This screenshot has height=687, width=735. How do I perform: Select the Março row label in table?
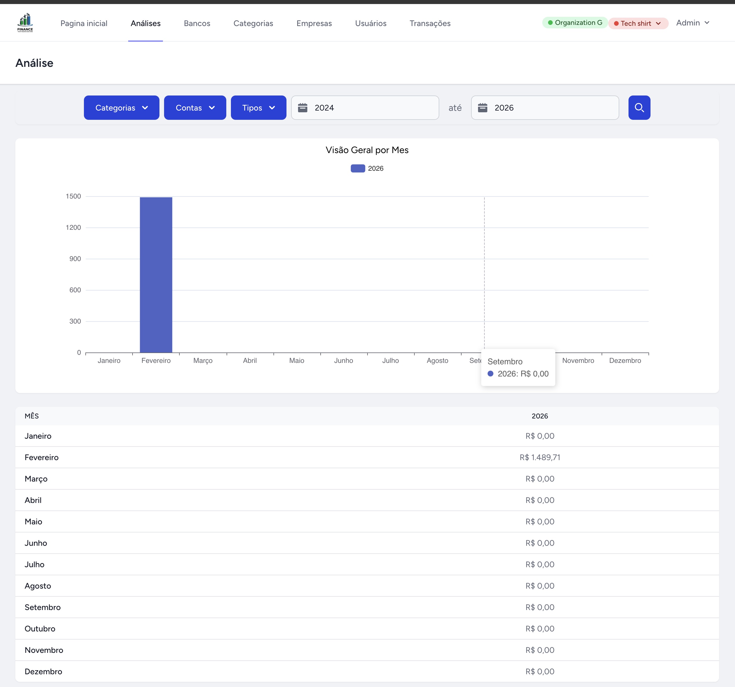pyautogui.click(x=36, y=479)
